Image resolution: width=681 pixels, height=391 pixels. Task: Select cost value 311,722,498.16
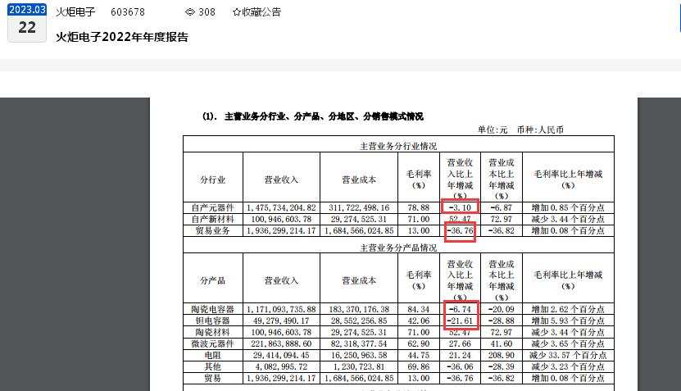point(359,207)
